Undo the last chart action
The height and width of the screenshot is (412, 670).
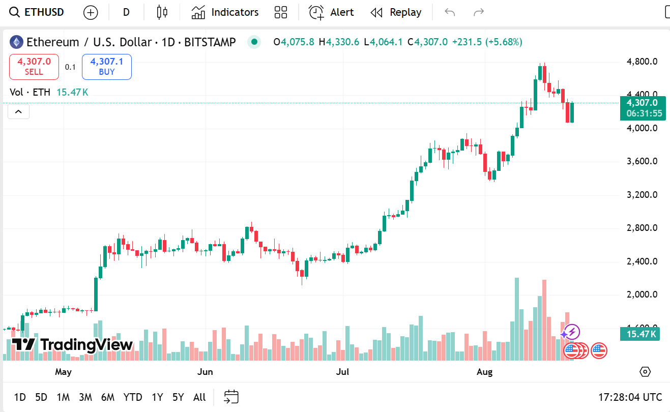(450, 12)
